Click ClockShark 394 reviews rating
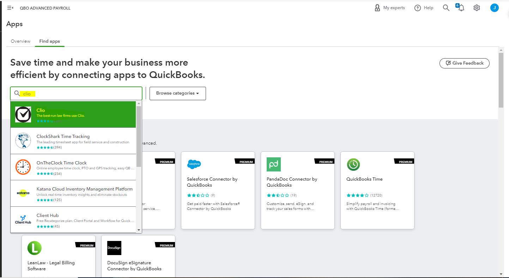 click(49, 147)
